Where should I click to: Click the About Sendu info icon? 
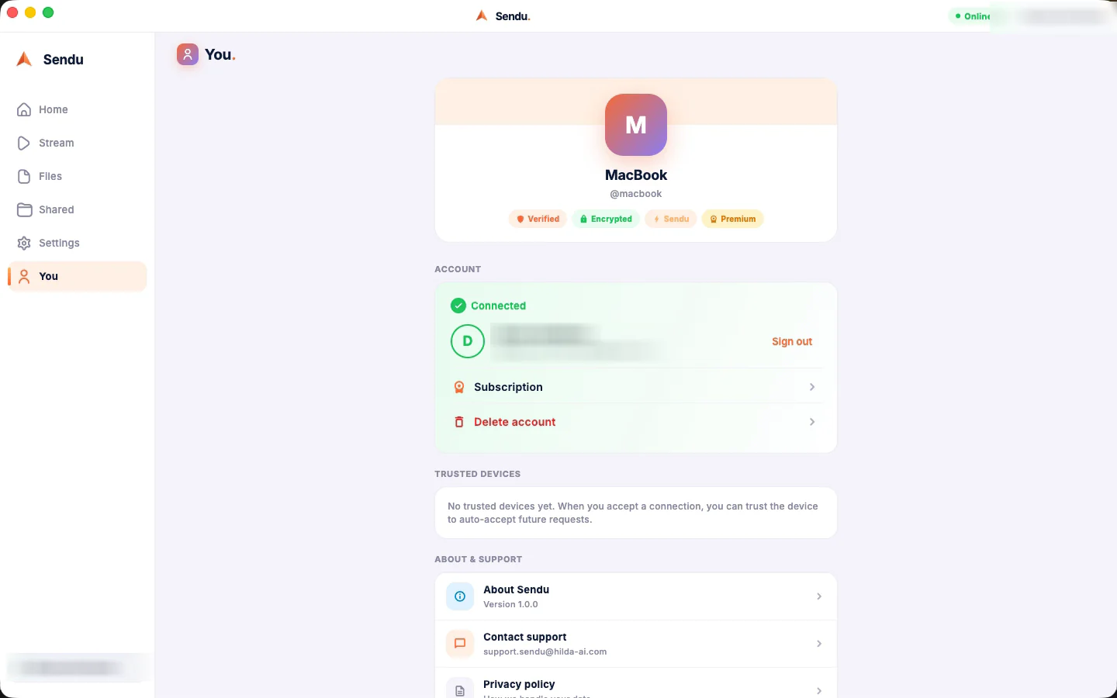click(x=460, y=596)
